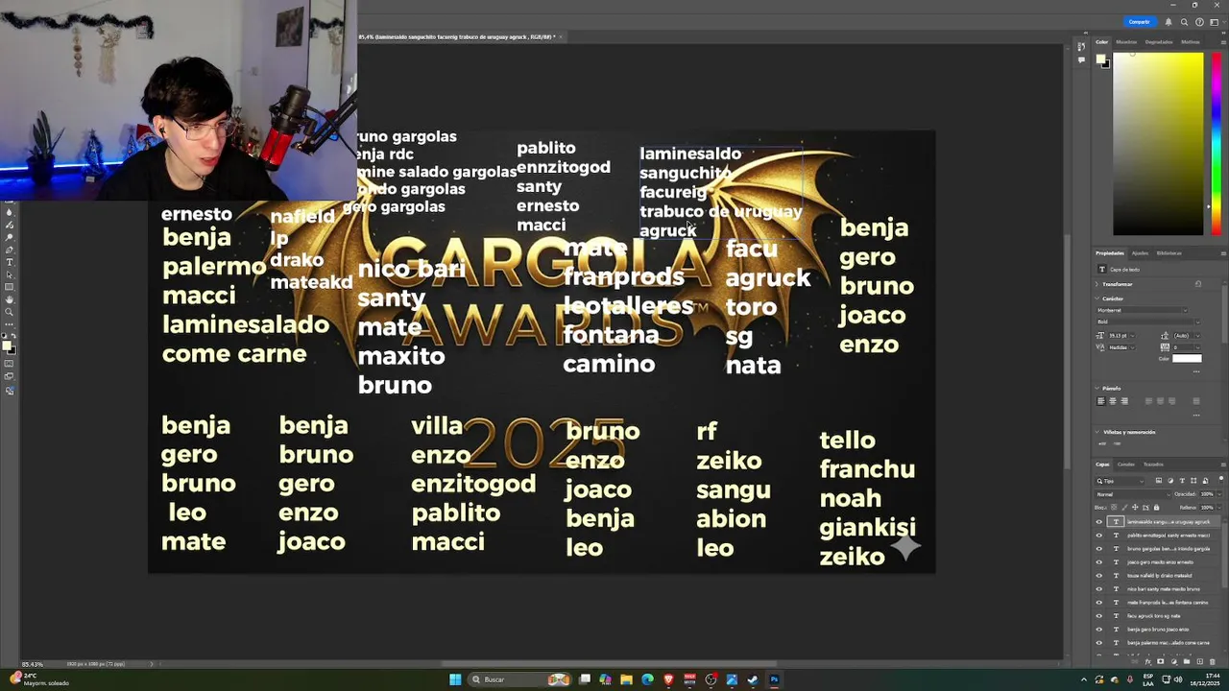Hide the 'laminesaldo sangu...' layer
The image size is (1229, 691).
(x=1099, y=522)
